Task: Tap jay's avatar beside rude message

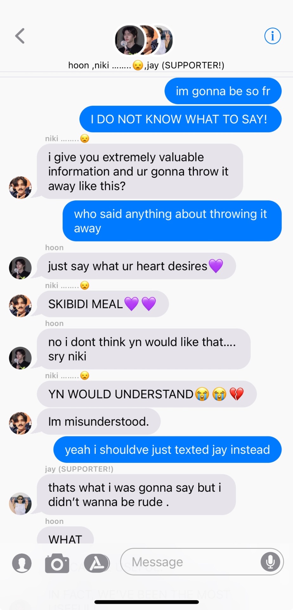Action: [20, 504]
